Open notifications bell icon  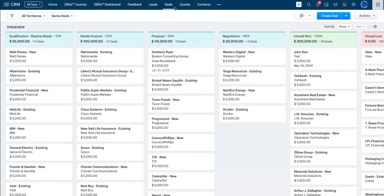pos(318,4)
